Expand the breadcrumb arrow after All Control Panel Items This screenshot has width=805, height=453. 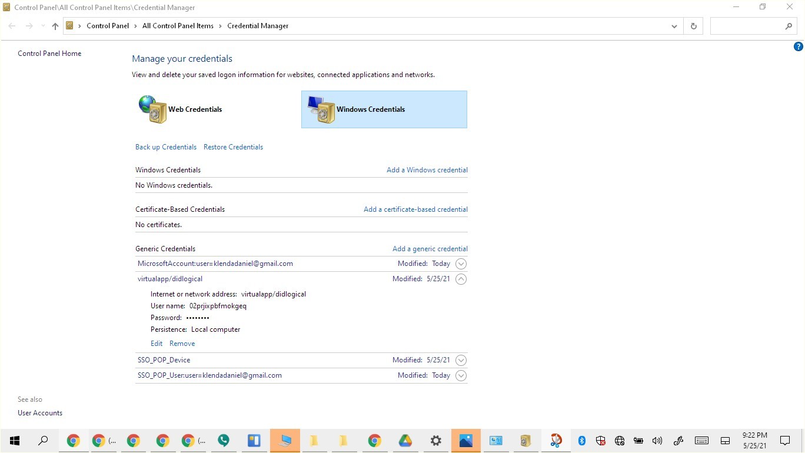coord(221,26)
